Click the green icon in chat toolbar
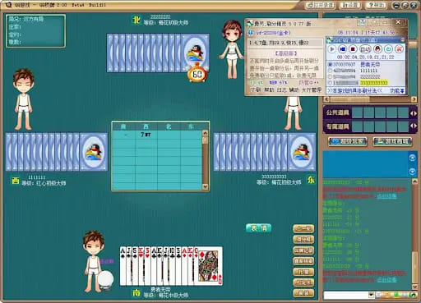This screenshot has width=421, height=303. pyautogui.click(x=396, y=295)
